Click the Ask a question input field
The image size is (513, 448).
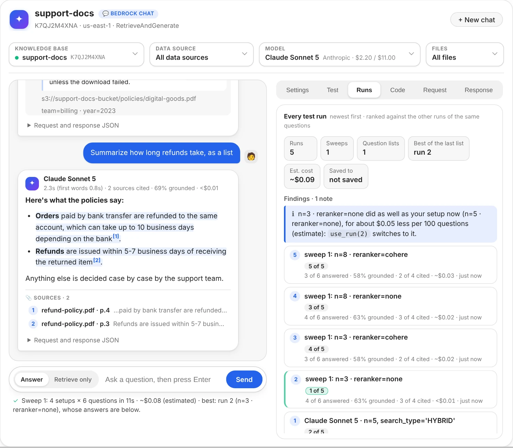(x=162, y=380)
